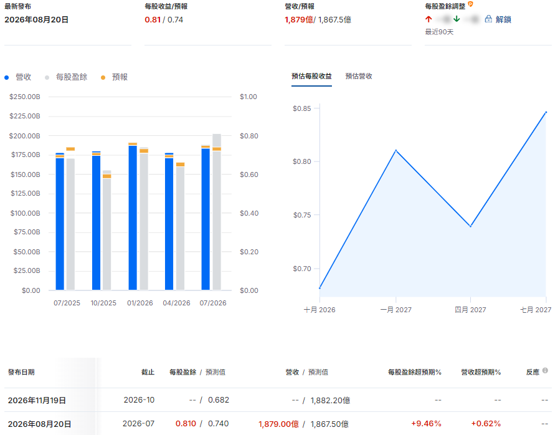Image resolution: width=558 pixels, height=435 pixels.
Task: Click the +9.46% EPS surprise value
Action: 427,424
